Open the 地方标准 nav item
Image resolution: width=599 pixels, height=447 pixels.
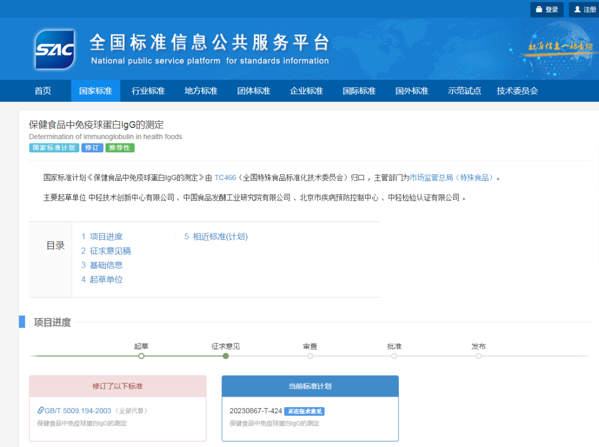click(x=201, y=91)
